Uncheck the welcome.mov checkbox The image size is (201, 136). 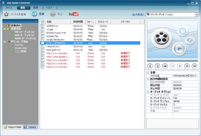tap(42, 46)
